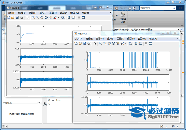Insert Legend icon in Figure 2 toolbar
This screenshot has width=186, height=130.
tap(140, 43)
